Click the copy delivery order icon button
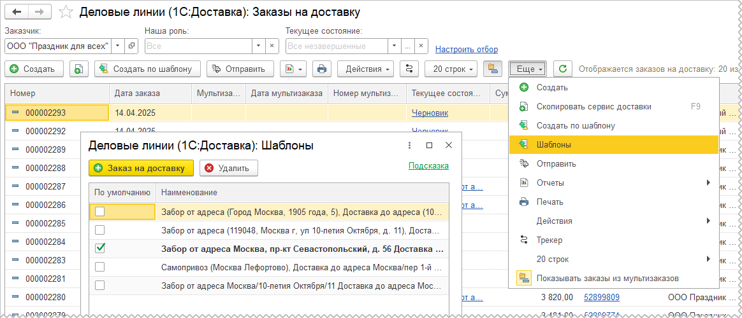 coord(78,69)
